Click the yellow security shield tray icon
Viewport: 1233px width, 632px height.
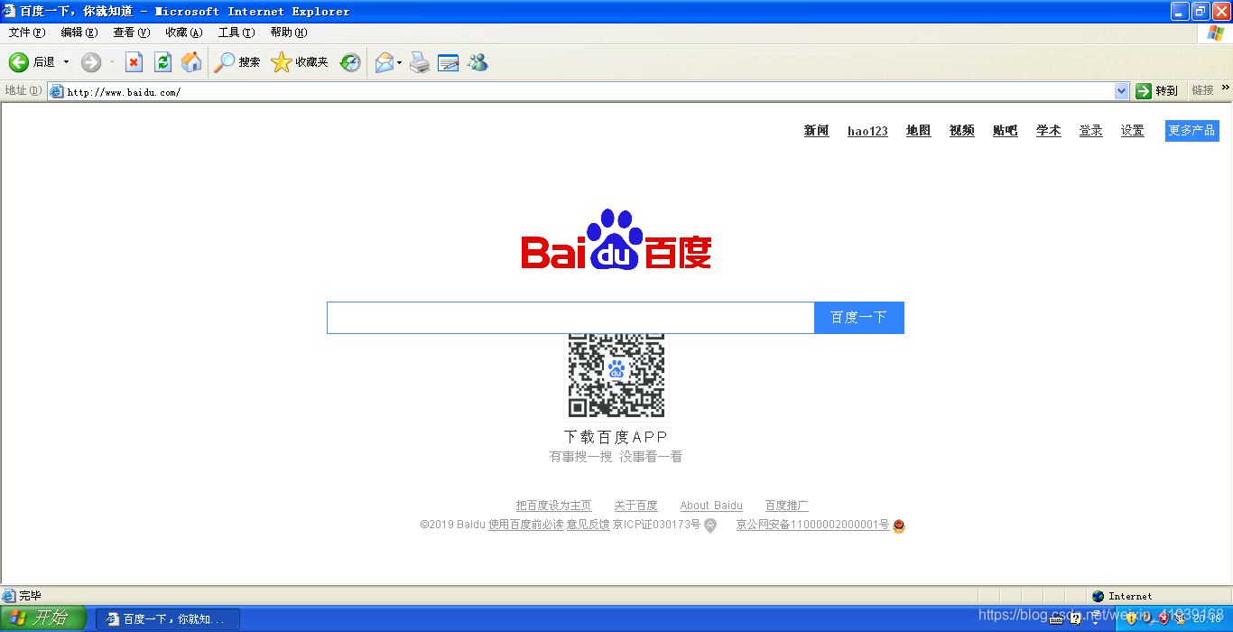[1130, 618]
